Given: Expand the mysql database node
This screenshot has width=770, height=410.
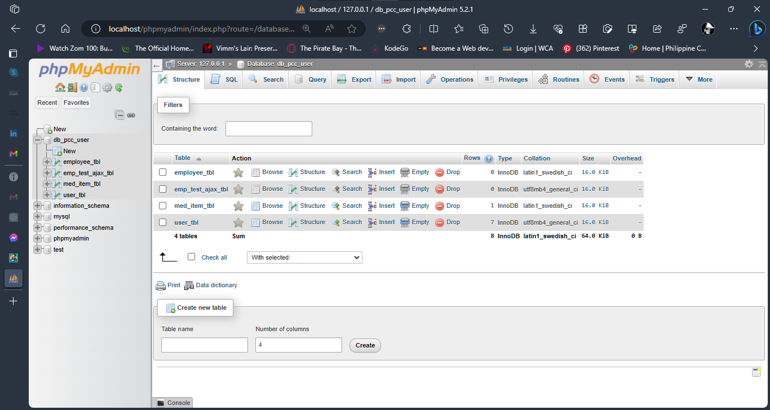Looking at the screenshot, I should click(38, 216).
